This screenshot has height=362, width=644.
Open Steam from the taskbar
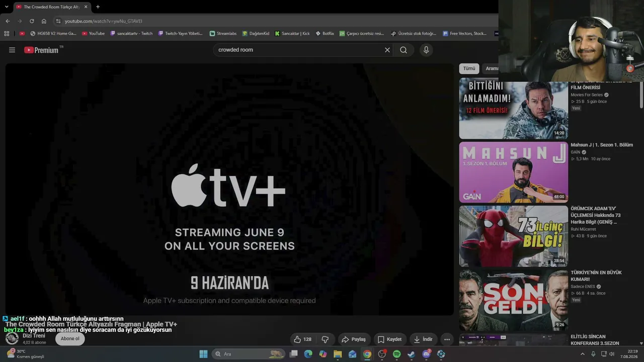411,354
